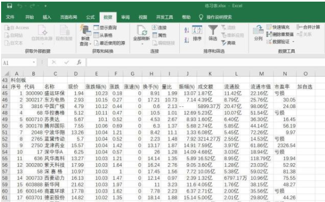Click 从表格 icon button
325x202 pixels.
coord(103,35)
